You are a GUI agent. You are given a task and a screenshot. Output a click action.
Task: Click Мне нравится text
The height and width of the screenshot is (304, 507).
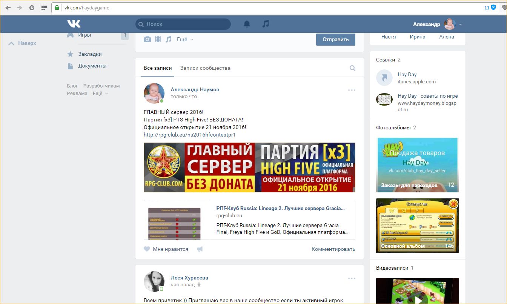[x=171, y=249]
